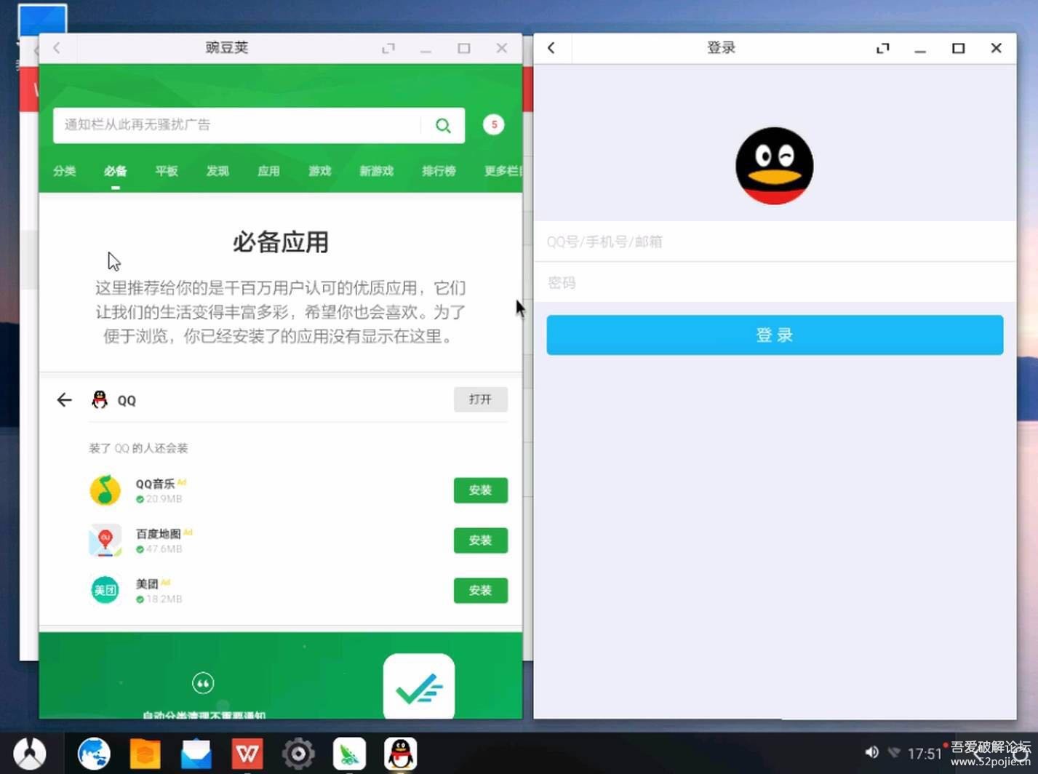Install 百度地图 with its 安装 button
Viewport: 1038px width, 774px height.
pos(481,540)
